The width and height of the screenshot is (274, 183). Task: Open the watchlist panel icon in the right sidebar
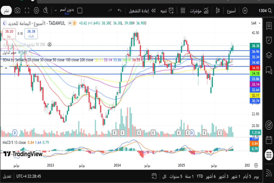tap(269, 26)
